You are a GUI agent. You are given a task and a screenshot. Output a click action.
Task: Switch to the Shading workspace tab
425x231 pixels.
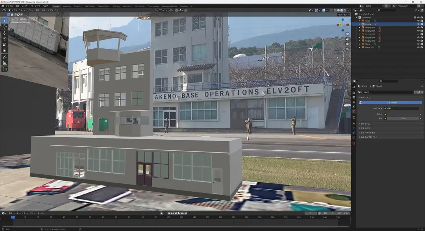pos(116,6)
